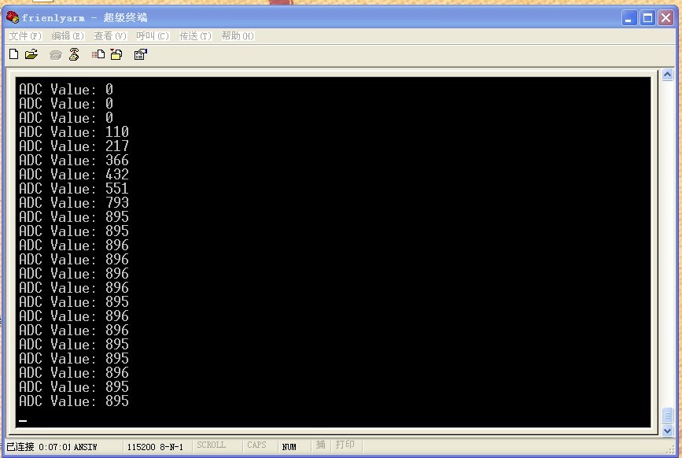
Task: Click the Receive file icon
Action: 115,54
